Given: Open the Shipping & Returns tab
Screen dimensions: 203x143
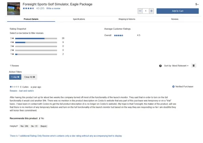Looking at the screenshot, I should 127,19.
